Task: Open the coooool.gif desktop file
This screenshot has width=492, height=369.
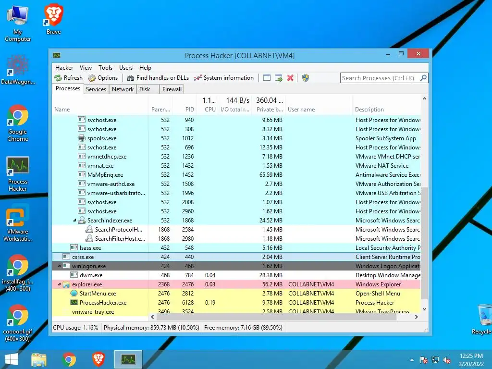Action: pyautogui.click(x=18, y=323)
